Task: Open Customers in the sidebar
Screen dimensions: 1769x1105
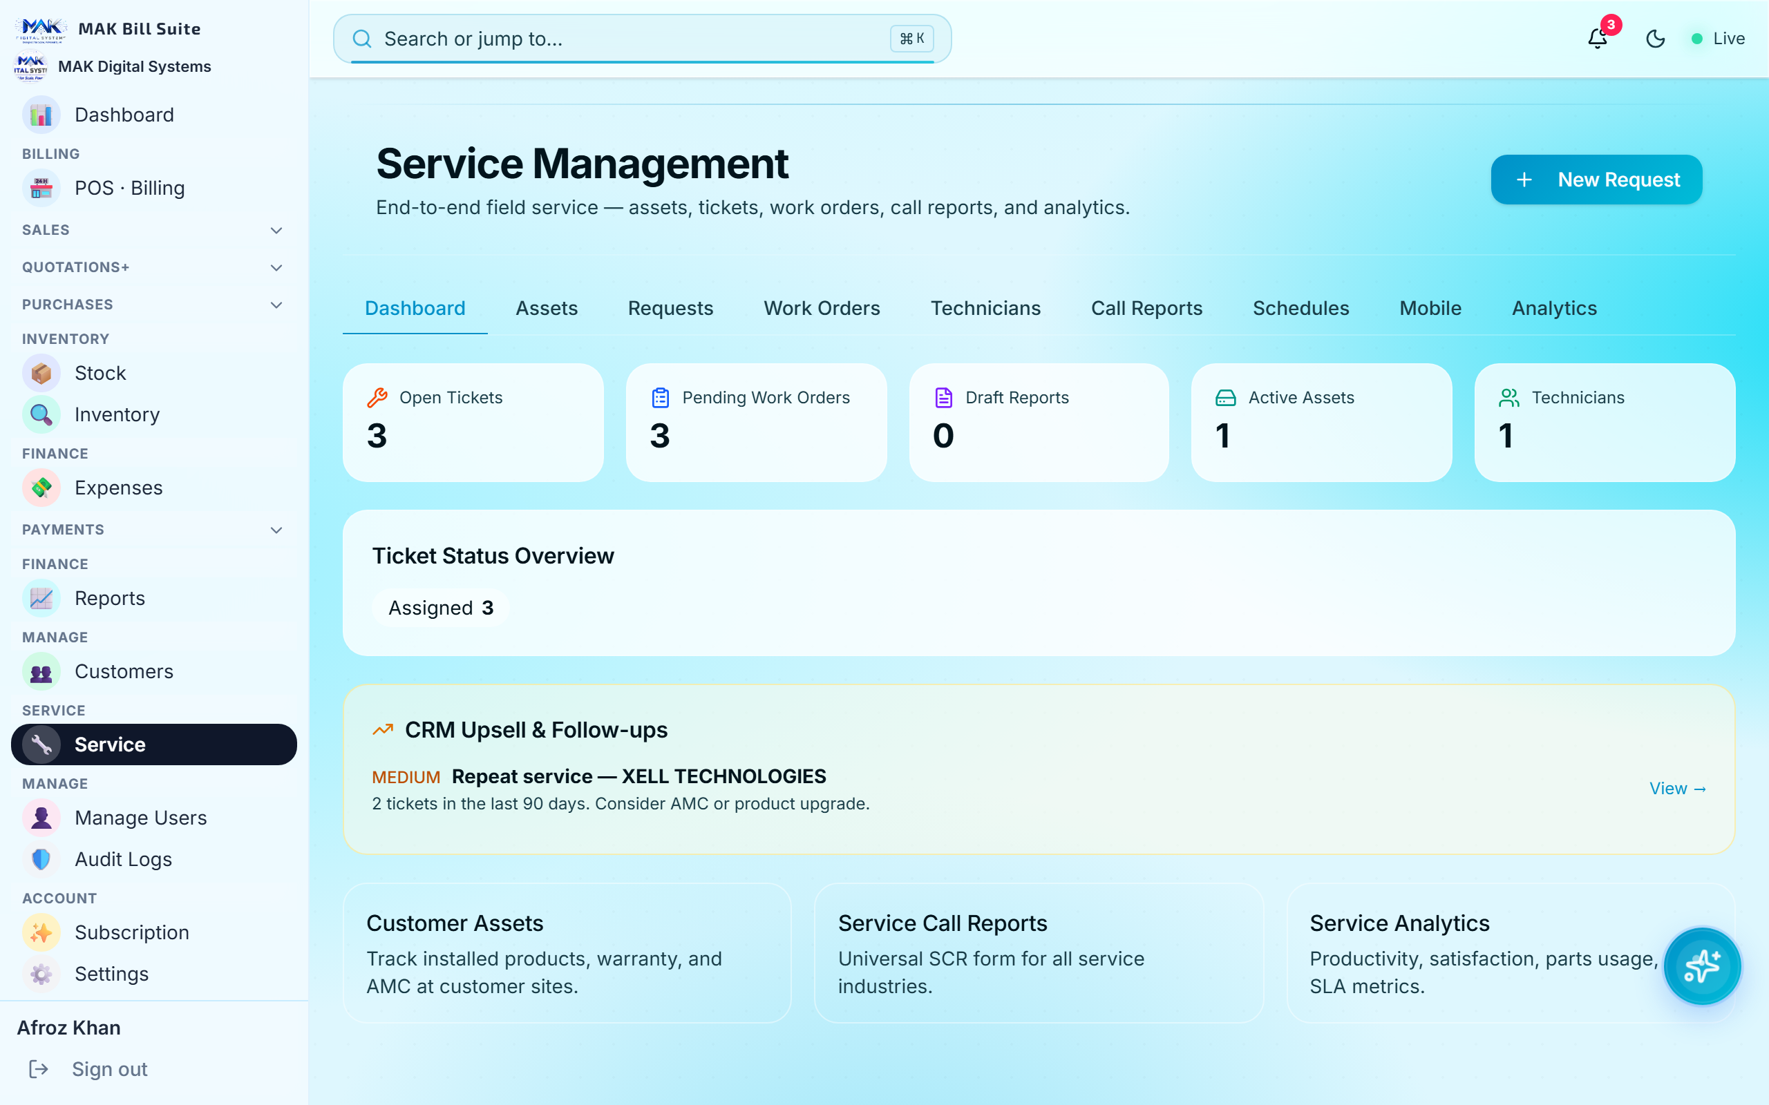Action: [154, 671]
